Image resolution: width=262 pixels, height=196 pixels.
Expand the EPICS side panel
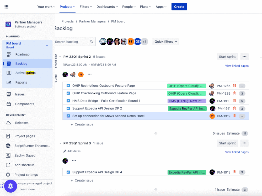point(56,78)
